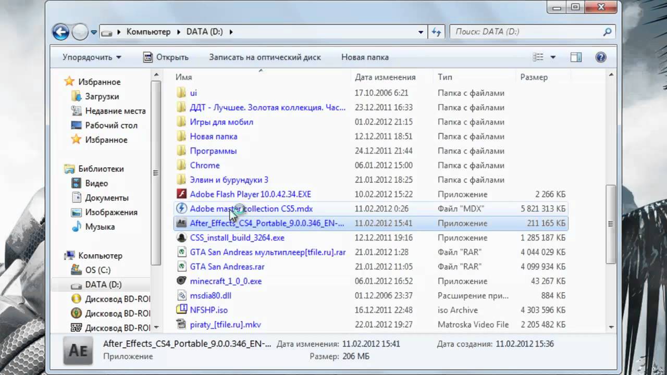Open the view options dropdown arrow

pyautogui.click(x=553, y=57)
